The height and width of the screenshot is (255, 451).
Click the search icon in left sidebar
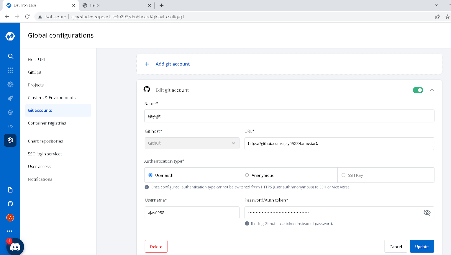(10, 56)
